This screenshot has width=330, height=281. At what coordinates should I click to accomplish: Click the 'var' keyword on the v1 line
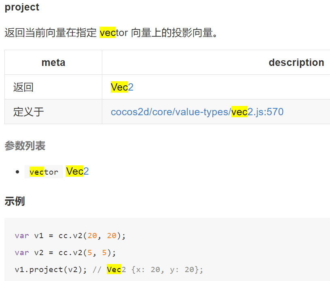pyautogui.click(x=22, y=236)
